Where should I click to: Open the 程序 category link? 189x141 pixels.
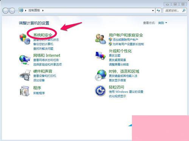[x=37, y=88]
